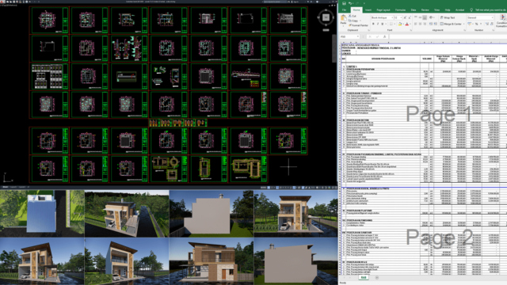Click the Name Box cell reference field
This screenshot has height=285, width=507.
tap(349, 37)
